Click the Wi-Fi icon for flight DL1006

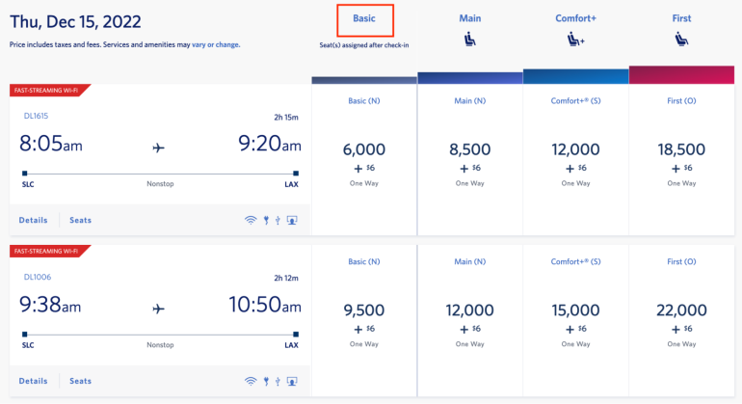coord(251,381)
